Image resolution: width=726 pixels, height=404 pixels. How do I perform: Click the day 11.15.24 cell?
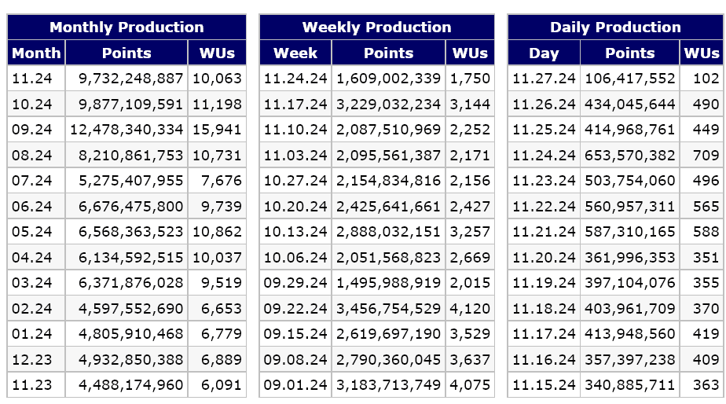click(x=544, y=385)
